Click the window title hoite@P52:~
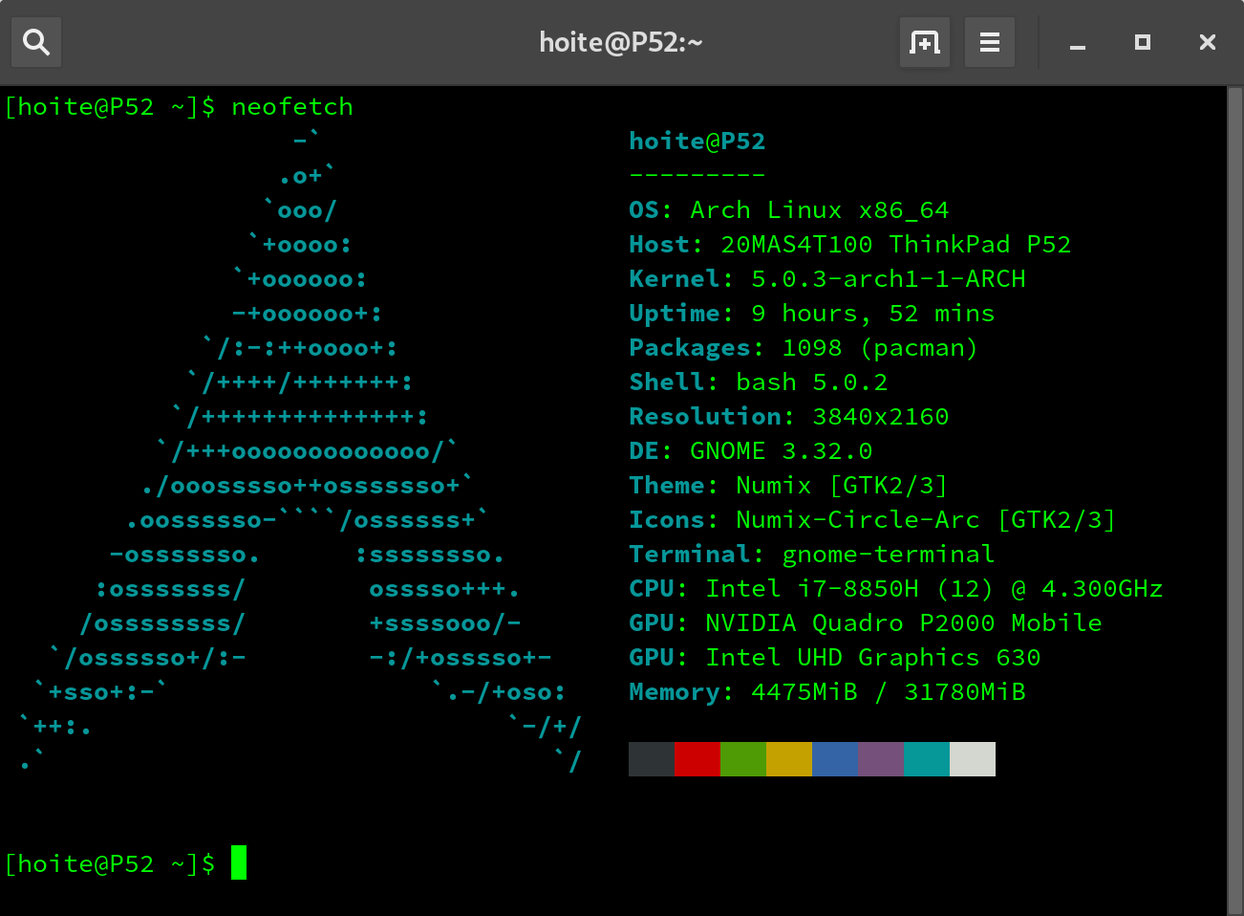This screenshot has width=1244, height=916. [621, 42]
